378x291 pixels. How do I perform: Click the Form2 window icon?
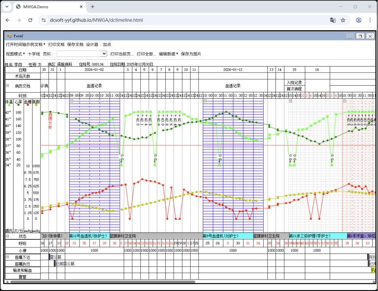click(x=10, y=36)
